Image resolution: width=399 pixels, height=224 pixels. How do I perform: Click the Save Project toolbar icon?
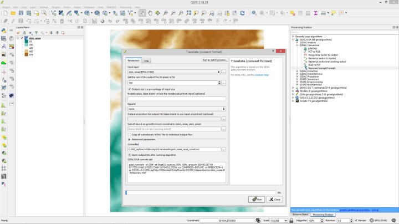tap(20, 12)
